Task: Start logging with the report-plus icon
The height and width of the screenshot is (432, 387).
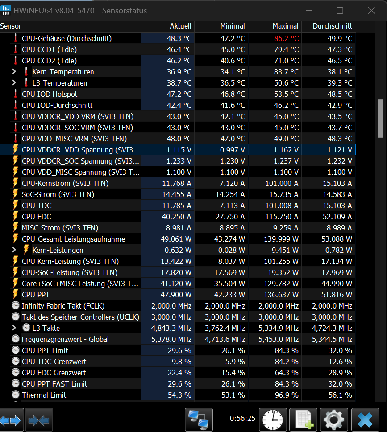Action: tap(303, 420)
